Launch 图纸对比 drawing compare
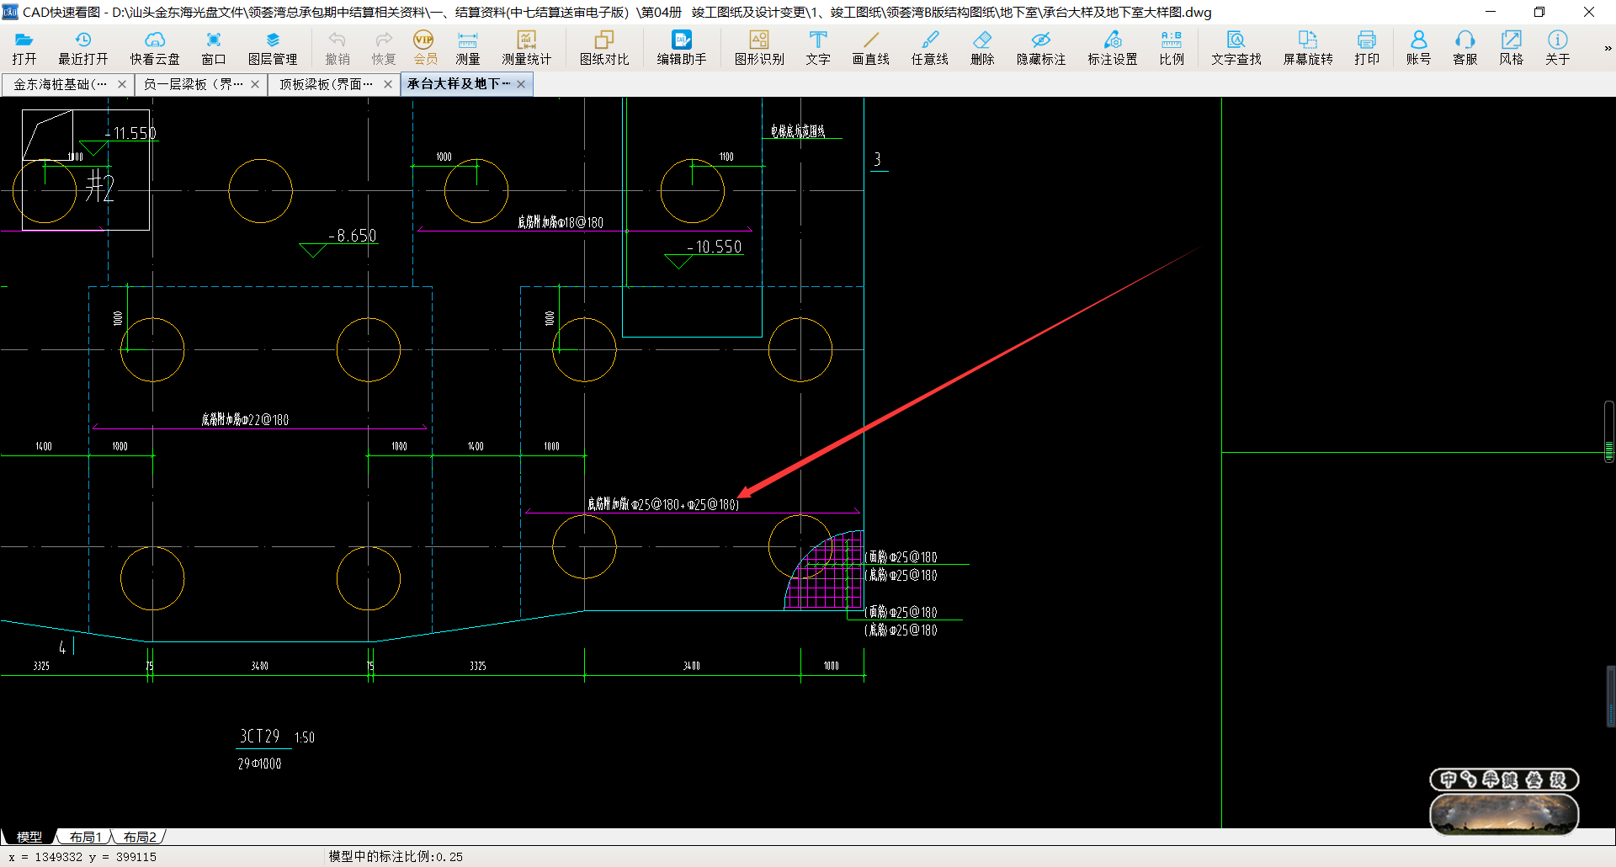Image resolution: width=1616 pixels, height=867 pixels. [x=604, y=48]
